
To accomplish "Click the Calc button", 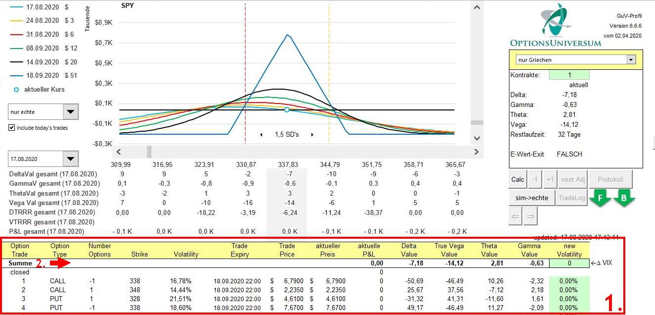I will coord(517,179).
